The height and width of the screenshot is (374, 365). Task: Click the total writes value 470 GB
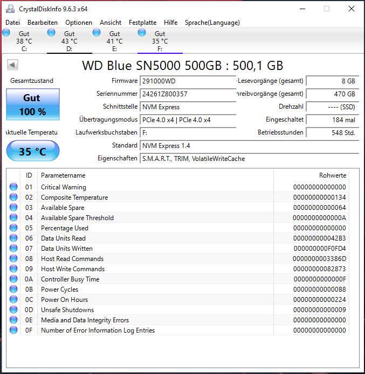click(x=333, y=94)
